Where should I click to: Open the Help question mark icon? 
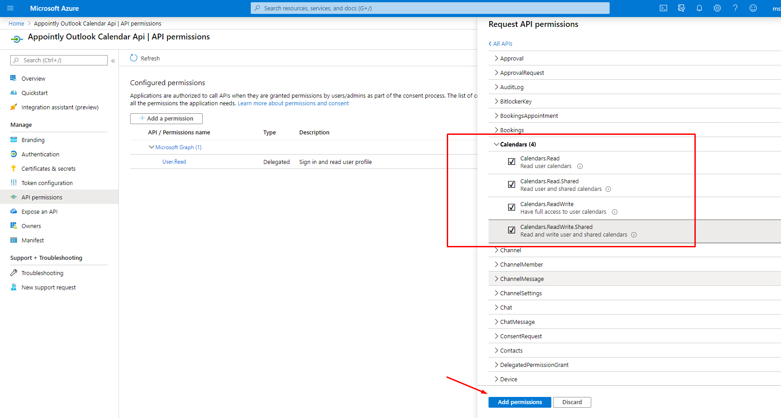point(735,8)
